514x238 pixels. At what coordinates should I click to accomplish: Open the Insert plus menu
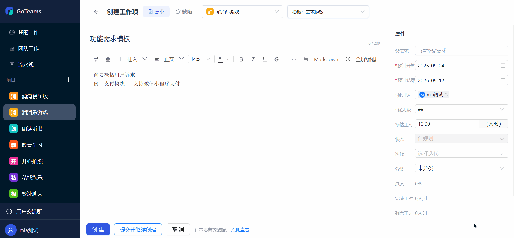coord(132,59)
